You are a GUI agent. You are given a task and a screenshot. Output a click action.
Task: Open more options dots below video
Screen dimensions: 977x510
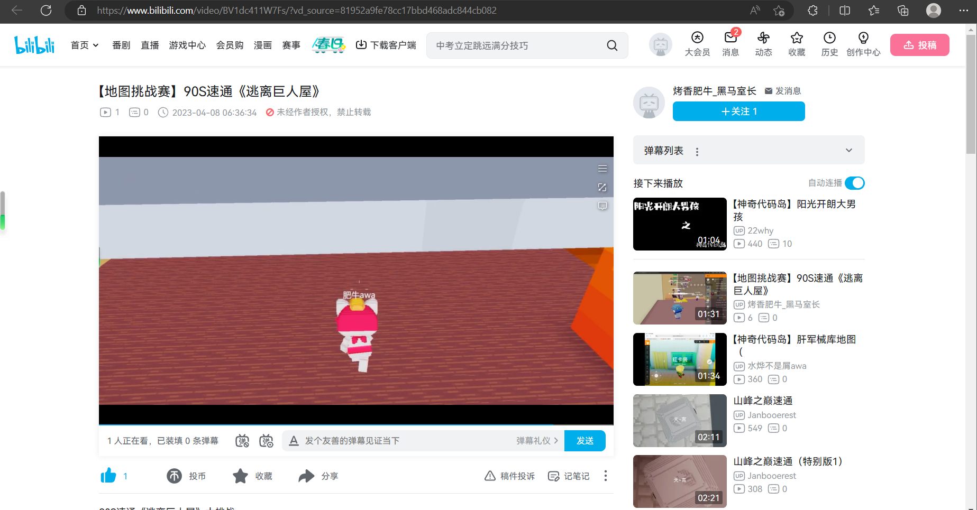click(x=606, y=476)
